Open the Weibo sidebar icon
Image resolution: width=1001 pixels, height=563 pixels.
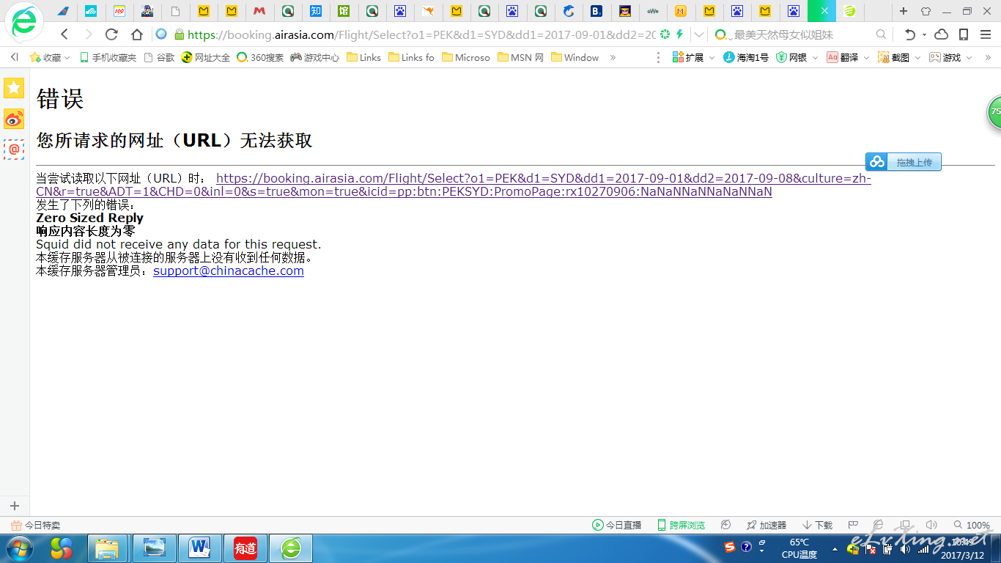14,119
